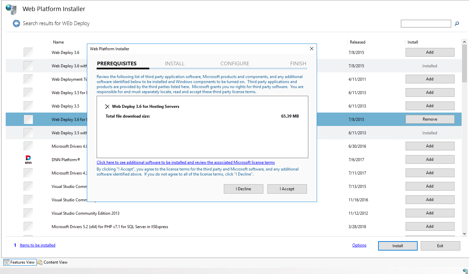Add the item released 7/11/2017

(x=430, y=173)
